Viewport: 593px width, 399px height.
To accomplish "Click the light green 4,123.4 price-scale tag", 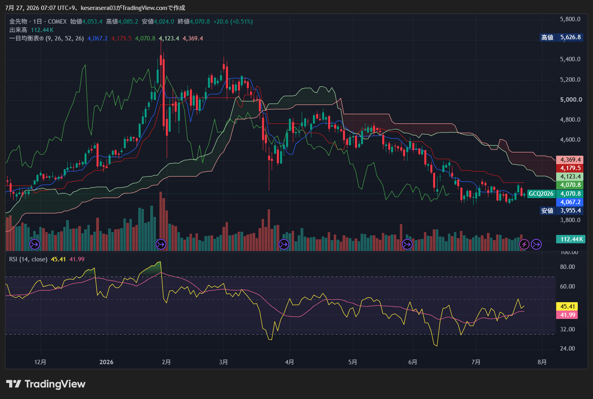I will pos(569,176).
